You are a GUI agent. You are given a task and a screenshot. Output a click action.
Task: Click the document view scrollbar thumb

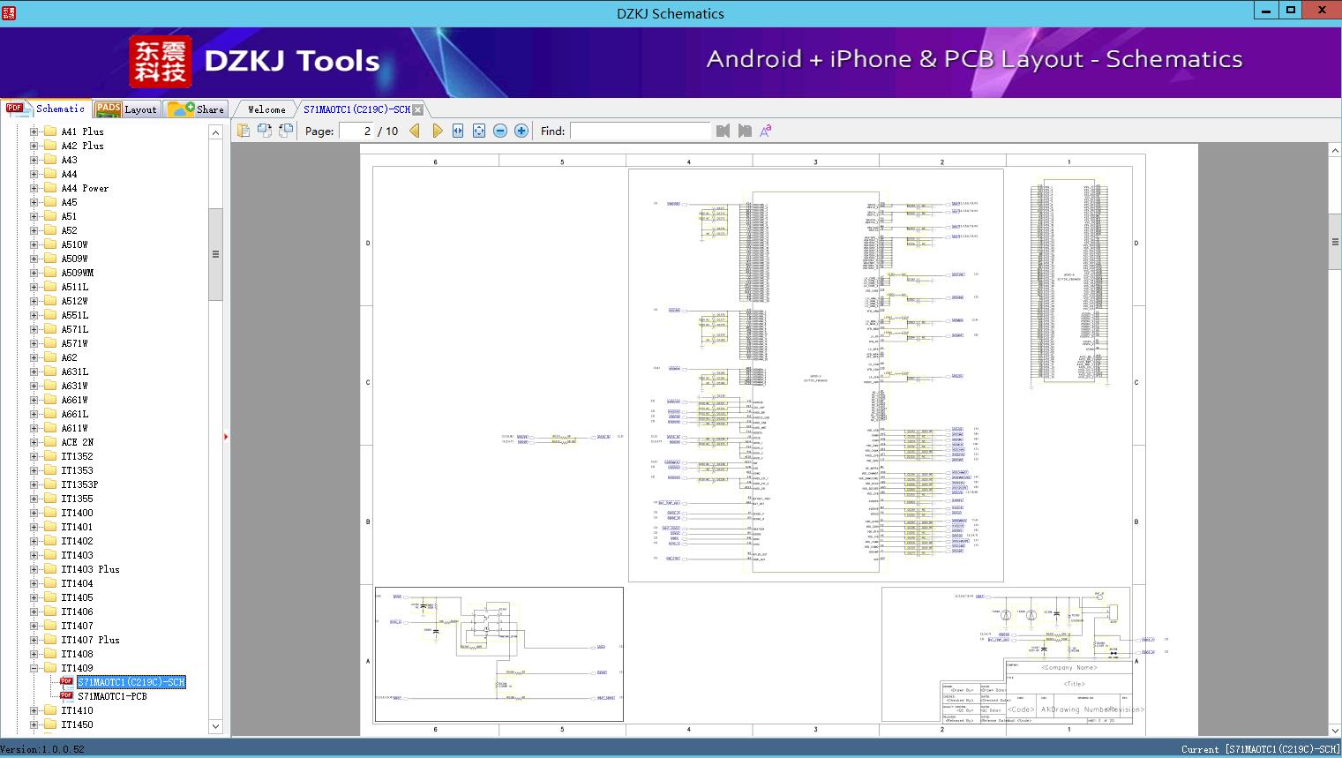point(1335,241)
